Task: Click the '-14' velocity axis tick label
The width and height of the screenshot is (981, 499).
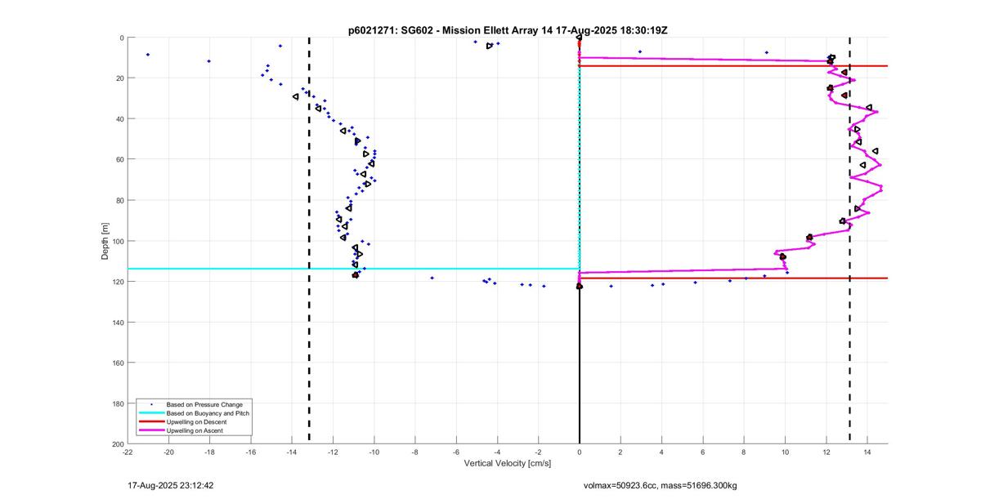Action: pos(292,452)
